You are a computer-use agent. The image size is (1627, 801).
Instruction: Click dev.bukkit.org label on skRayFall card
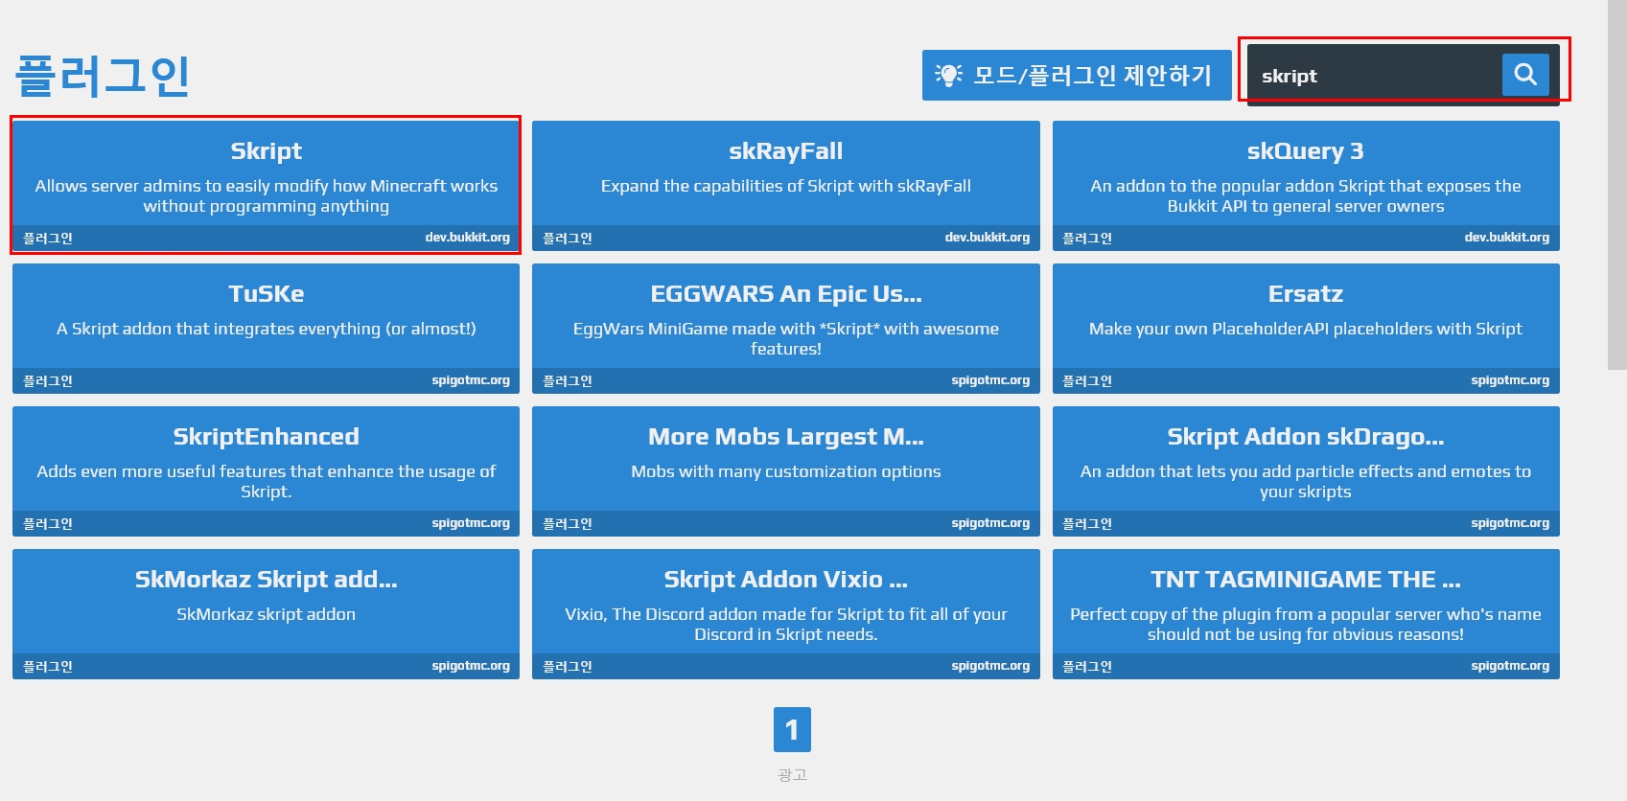coord(988,238)
